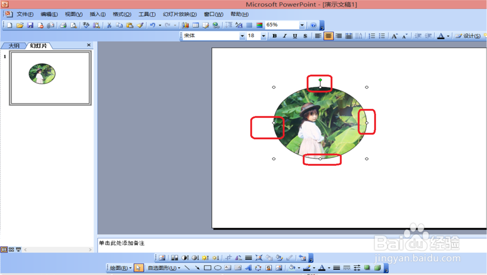Open the 自选图形(U) autoshapes menu
This screenshot has height=275, width=487.
click(164, 268)
